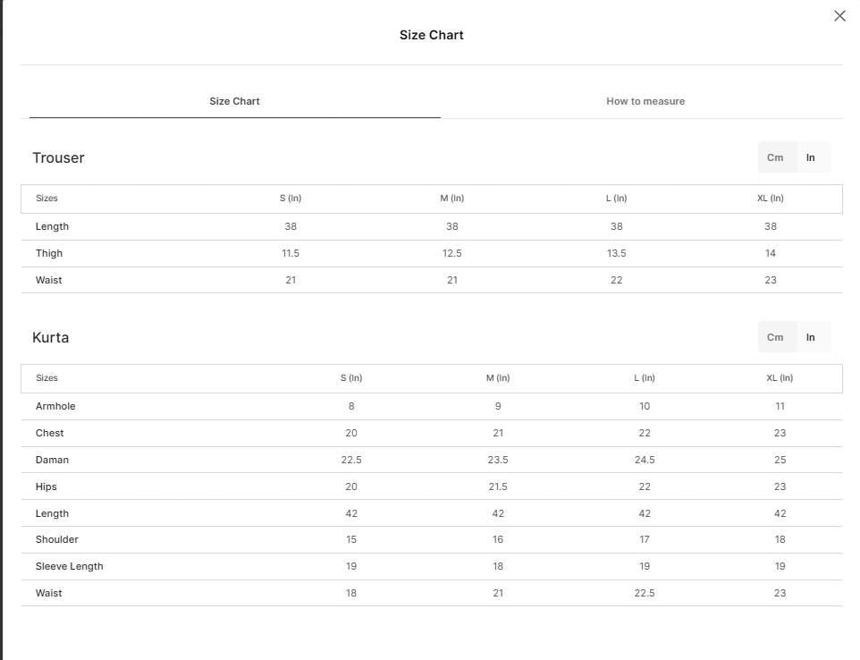Close the Size Chart dialog
This screenshot has width=860, height=660.
[839, 16]
